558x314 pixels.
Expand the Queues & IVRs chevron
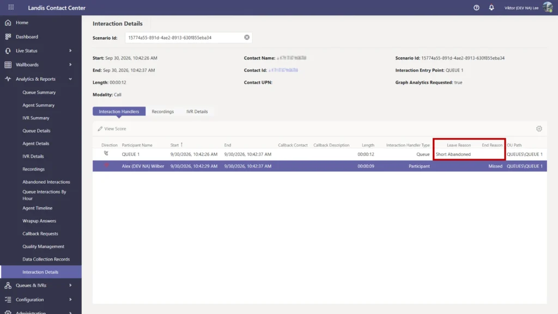click(70, 285)
